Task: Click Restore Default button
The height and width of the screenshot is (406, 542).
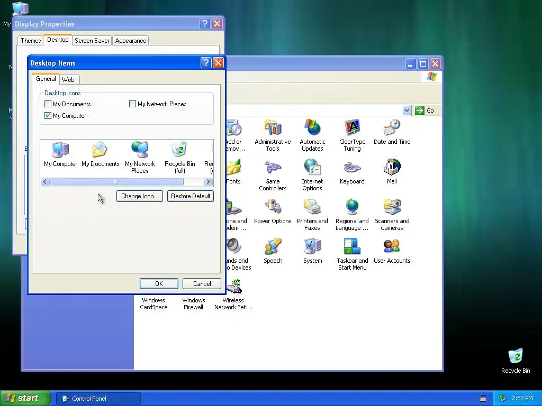Action: coord(191,196)
